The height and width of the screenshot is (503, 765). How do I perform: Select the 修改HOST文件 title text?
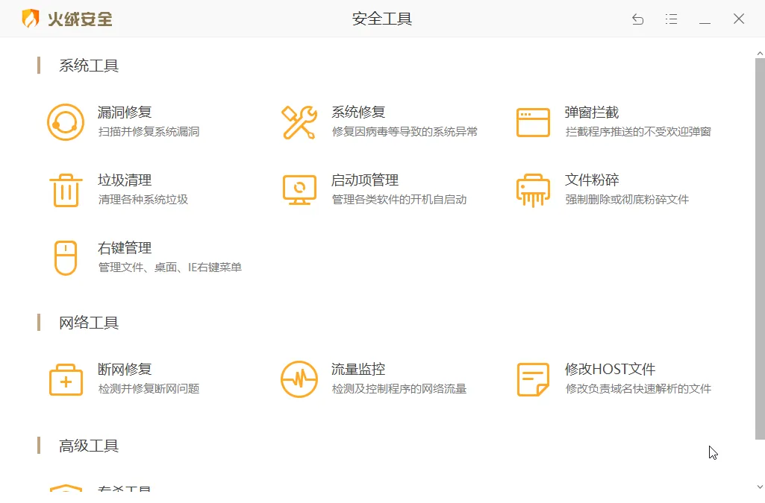610,370
